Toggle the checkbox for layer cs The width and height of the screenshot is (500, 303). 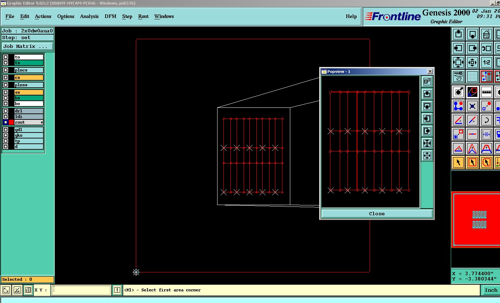tap(6, 78)
